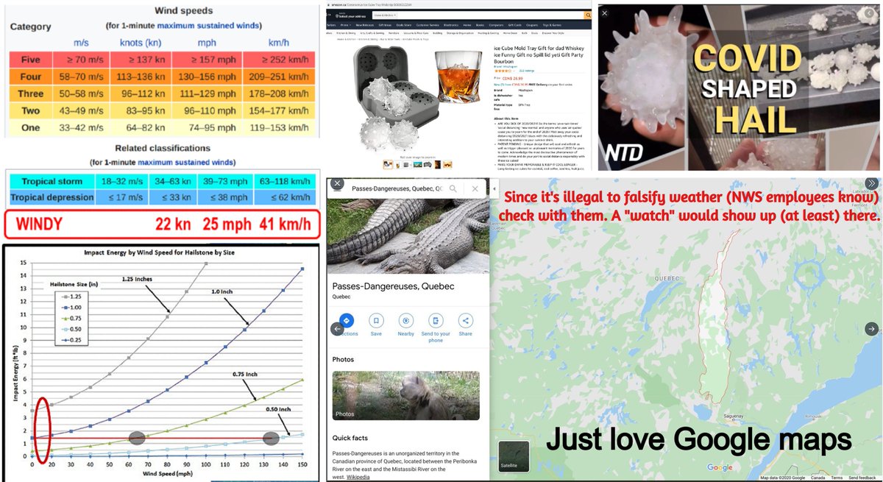The width and height of the screenshot is (883, 482).
Task: Click the double-chevron button atop the map
Action: coord(871,183)
